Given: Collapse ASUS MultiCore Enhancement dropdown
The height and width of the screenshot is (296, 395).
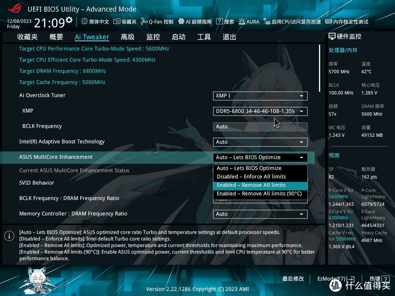Looking at the screenshot, I should point(260,158).
